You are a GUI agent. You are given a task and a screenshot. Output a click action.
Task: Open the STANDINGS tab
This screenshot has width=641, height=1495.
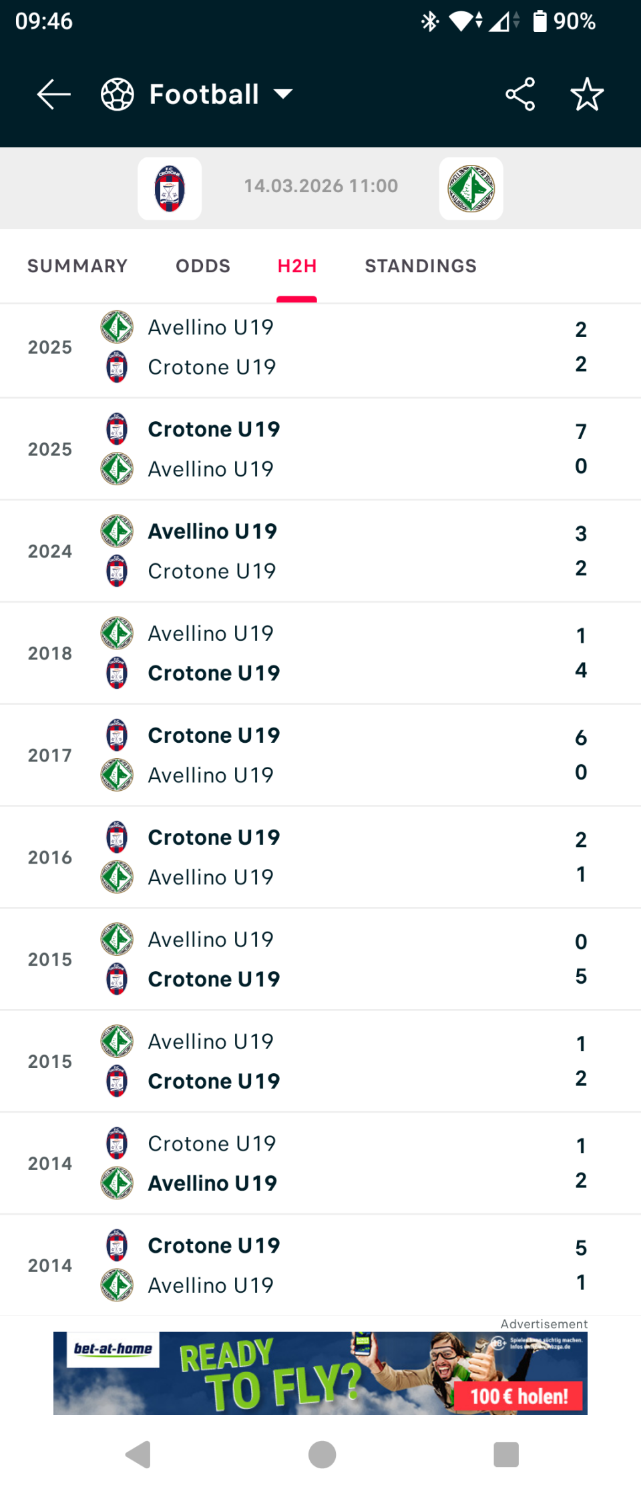(x=421, y=266)
